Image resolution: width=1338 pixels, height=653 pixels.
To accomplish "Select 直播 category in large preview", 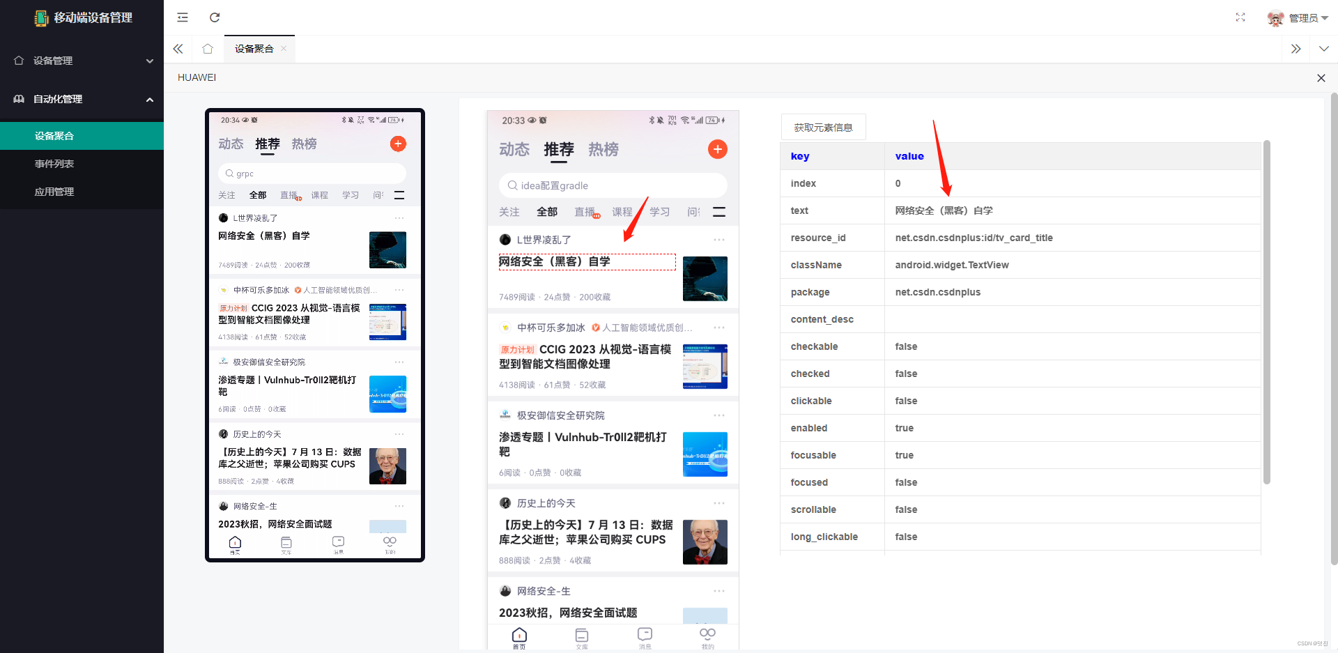I will tap(586, 212).
